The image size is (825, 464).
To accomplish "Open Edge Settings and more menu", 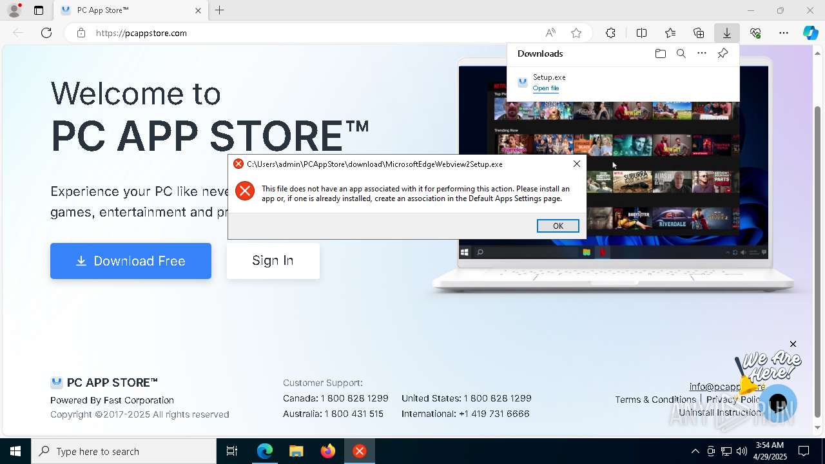I will 784,33.
